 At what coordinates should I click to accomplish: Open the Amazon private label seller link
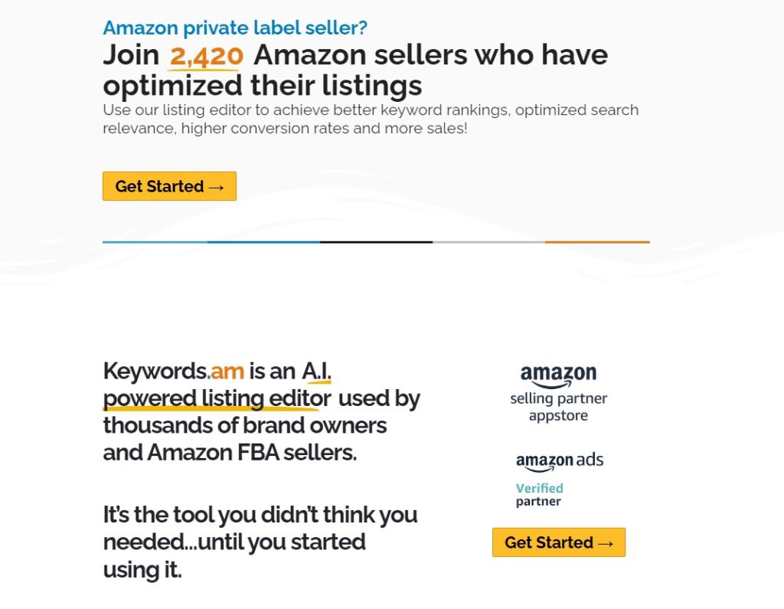coord(234,28)
